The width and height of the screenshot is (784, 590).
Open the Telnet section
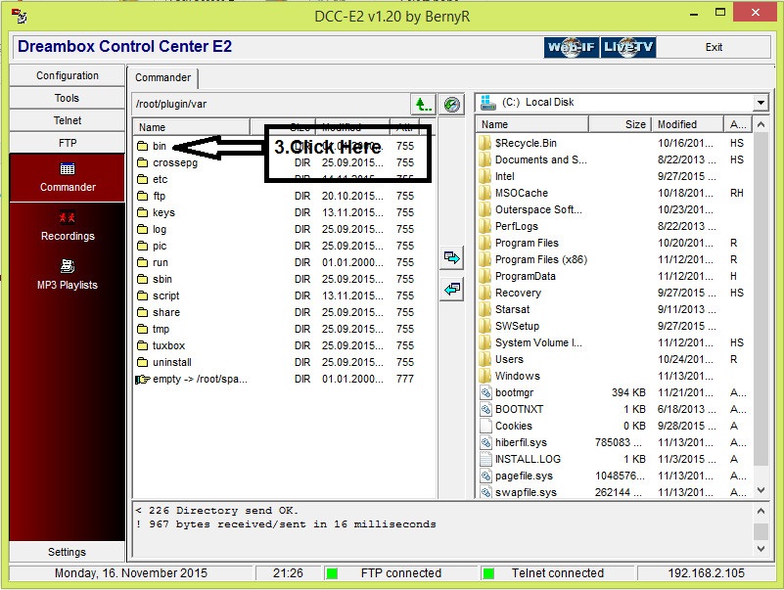click(x=67, y=120)
